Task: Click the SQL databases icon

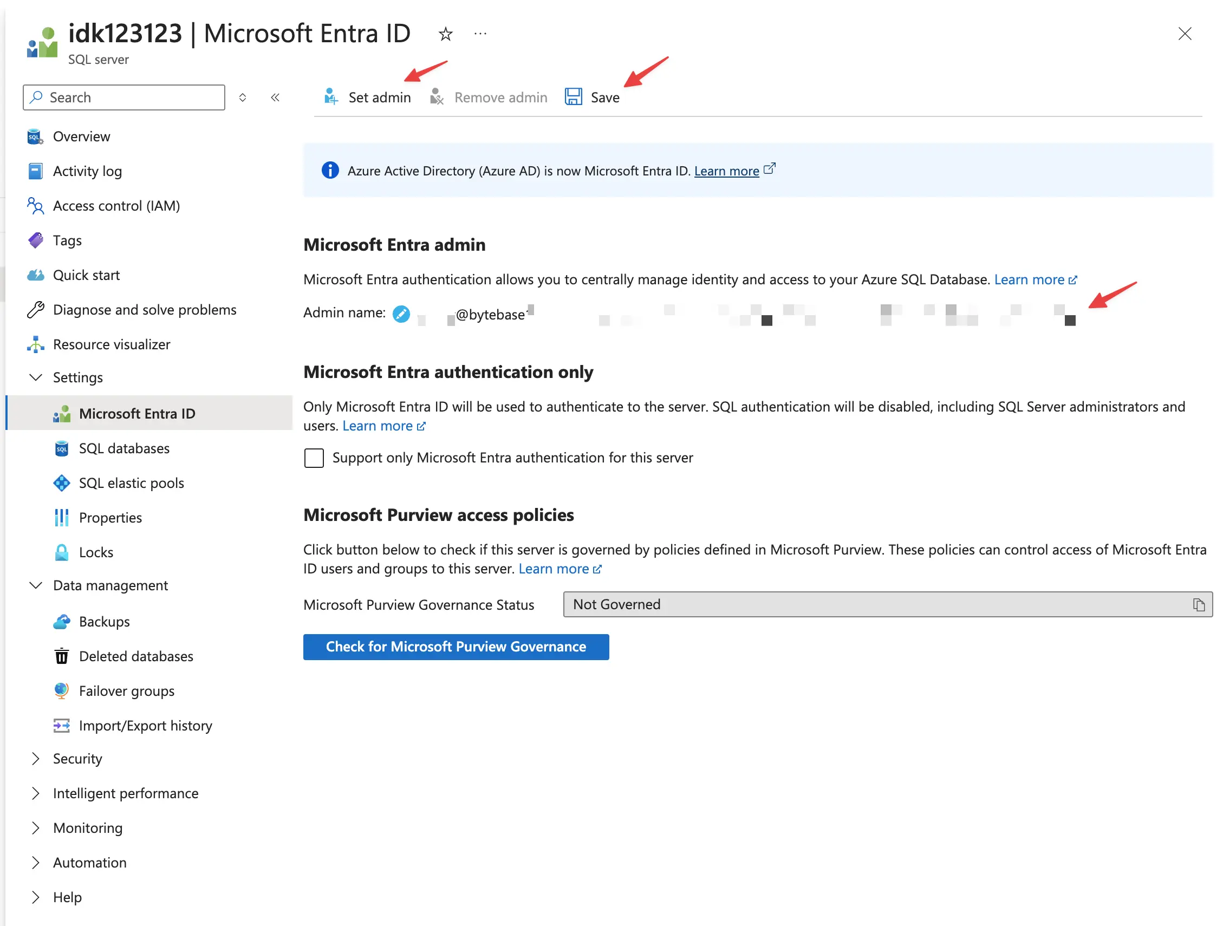Action: pyautogui.click(x=61, y=448)
